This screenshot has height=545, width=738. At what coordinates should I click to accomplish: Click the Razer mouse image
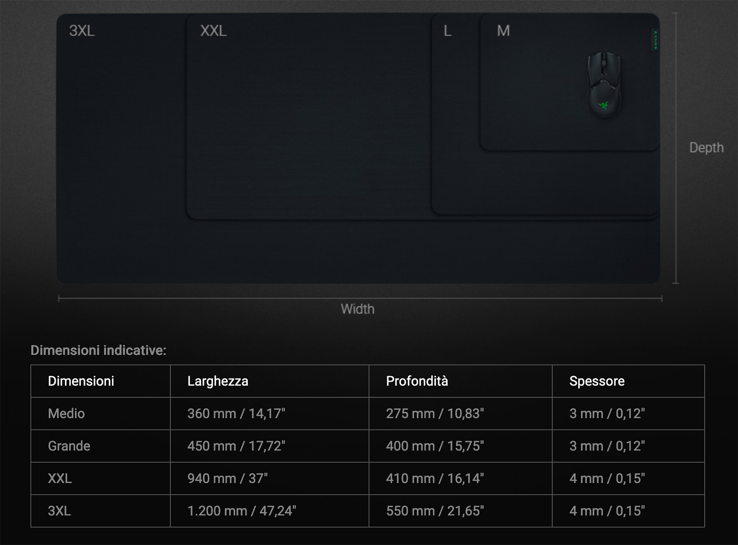point(604,84)
